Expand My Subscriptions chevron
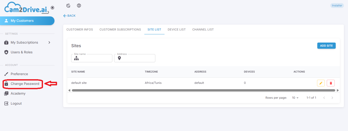 [49, 43]
